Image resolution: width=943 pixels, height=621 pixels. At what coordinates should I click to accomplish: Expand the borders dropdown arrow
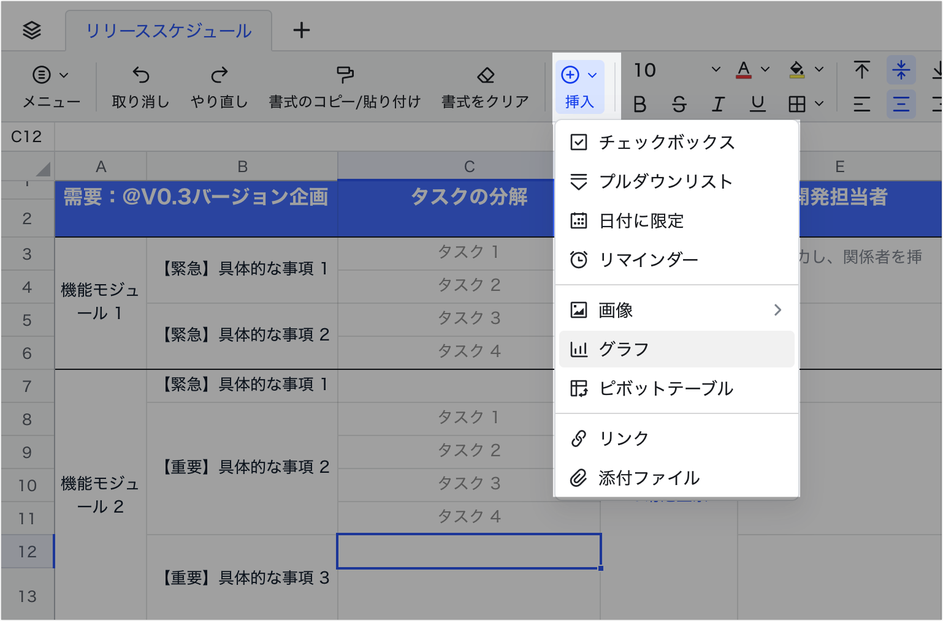(819, 105)
